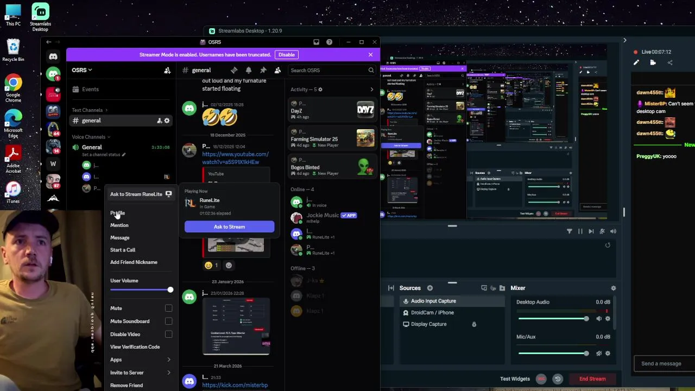Screen dimensions: 695x391
Task: Toggle lock on Display Capture source
Action: point(474,324)
